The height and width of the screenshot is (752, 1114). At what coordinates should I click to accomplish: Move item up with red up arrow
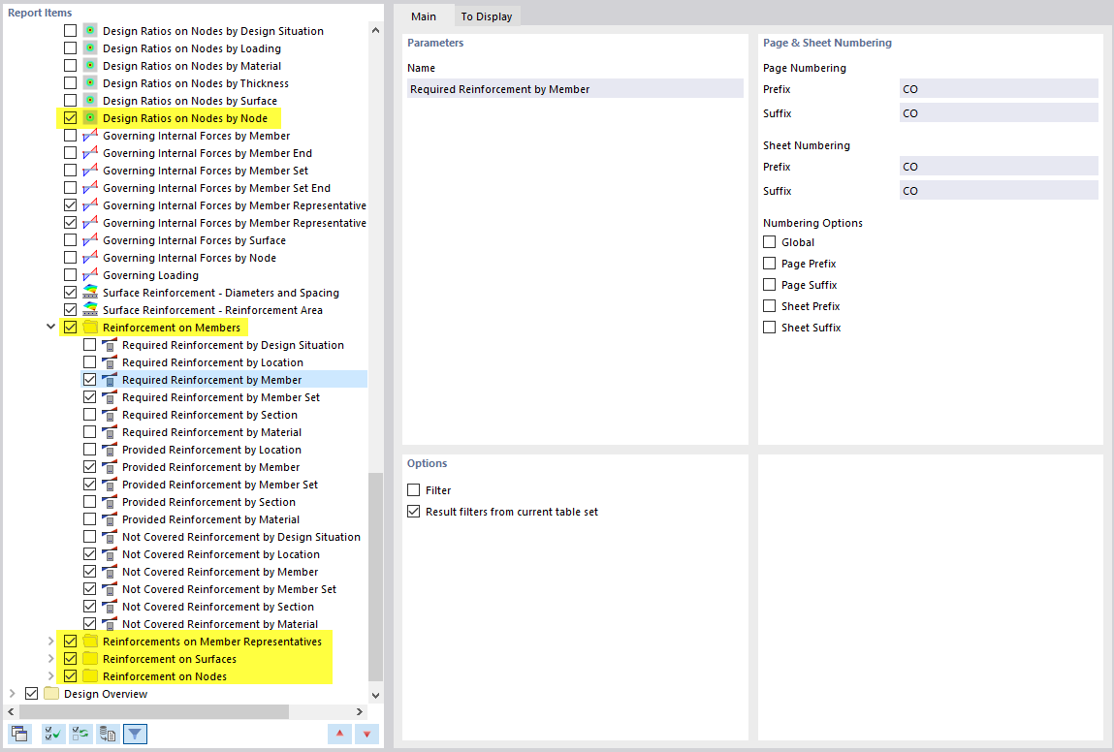pos(339,734)
